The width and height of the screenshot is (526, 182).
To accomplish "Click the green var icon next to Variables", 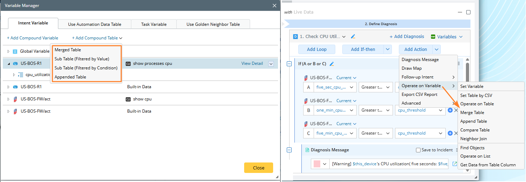I will (x=433, y=37).
